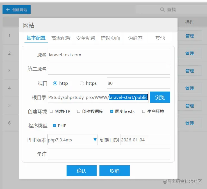Click the row number 1 cell
Viewport: 207px width, 189px height.
coord(9,36)
